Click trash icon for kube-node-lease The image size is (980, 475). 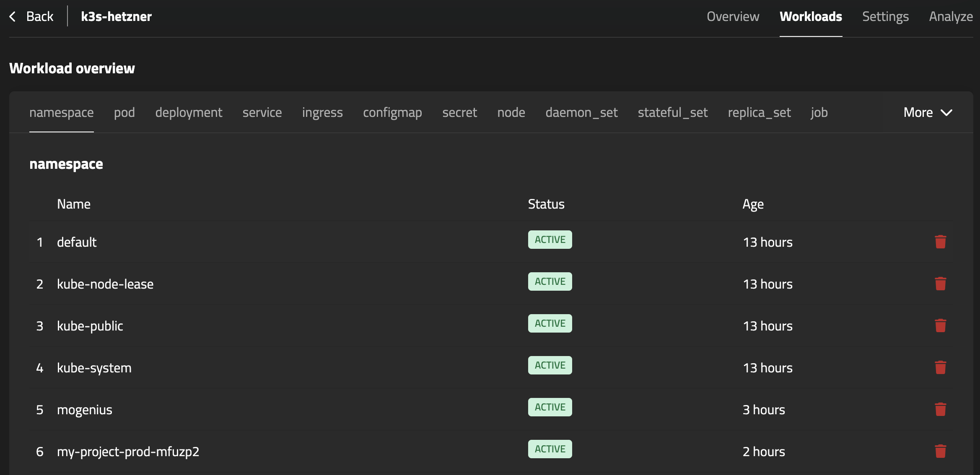[940, 284]
